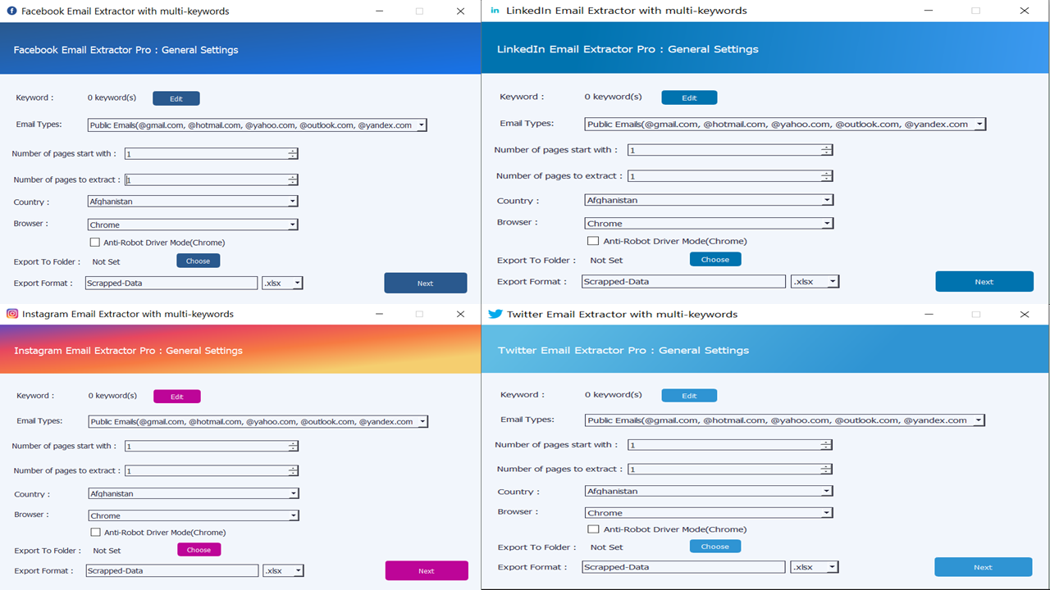Focus pages start with field in Twitter window
This screenshot has width=1050, height=590.
(x=730, y=445)
